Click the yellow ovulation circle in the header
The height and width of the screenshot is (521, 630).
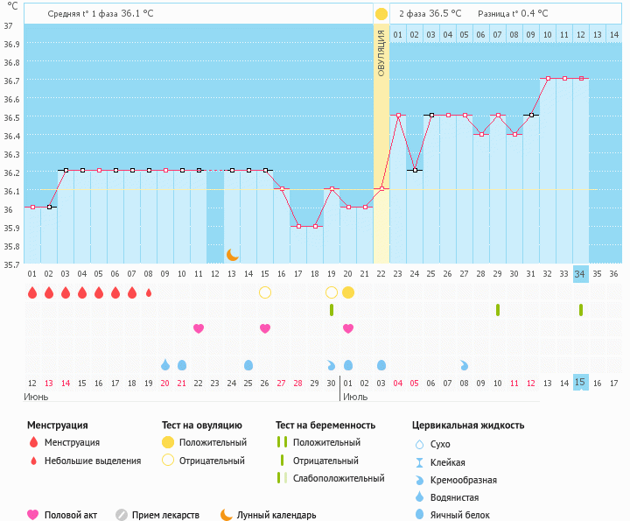(381, 14)
